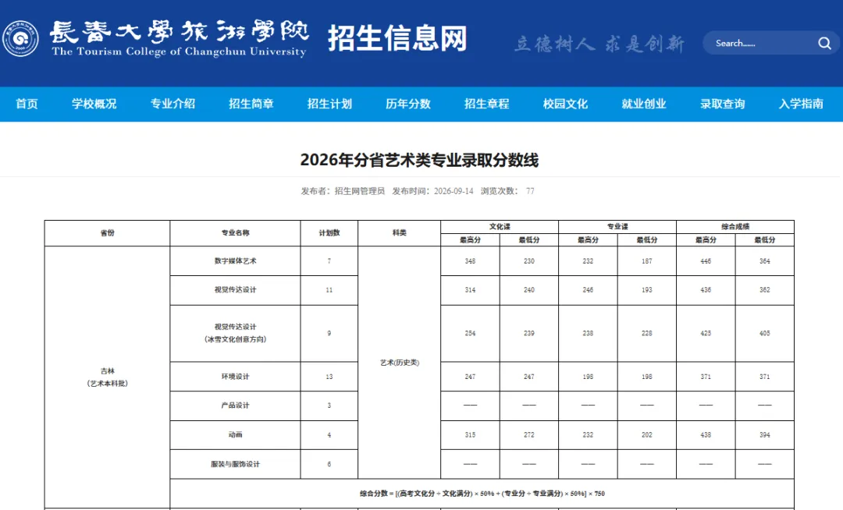Open the 入学指南 menu item
This screenshot has width=843, height=510.
point(801,104)
